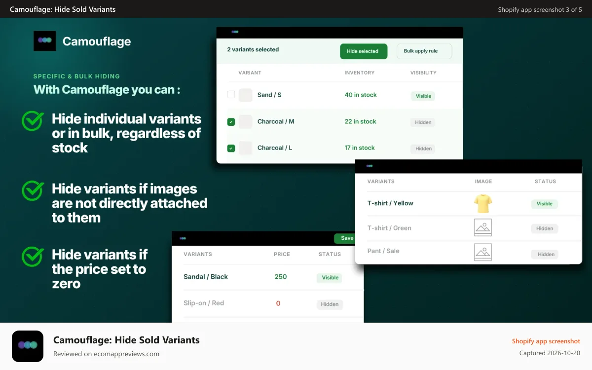Click the 2 variants selected label

pos(253,49)
